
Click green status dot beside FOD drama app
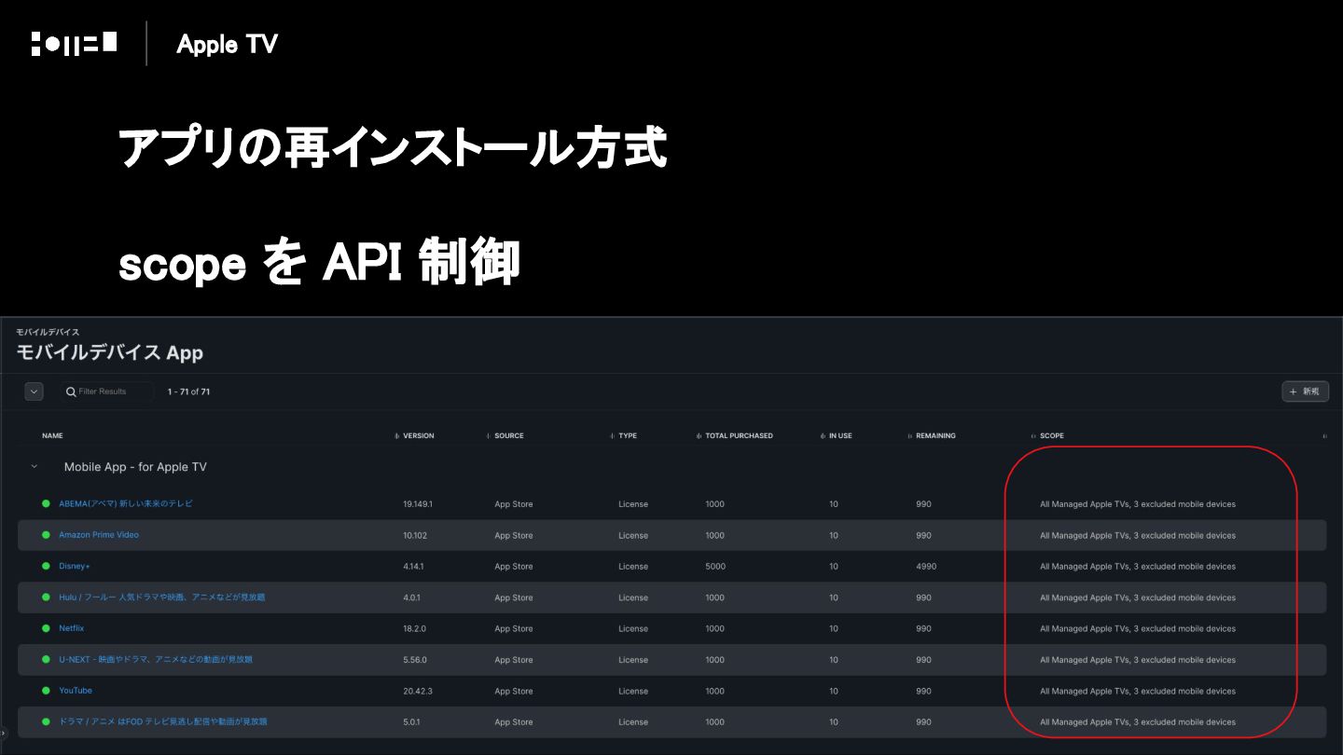[46, 722]
